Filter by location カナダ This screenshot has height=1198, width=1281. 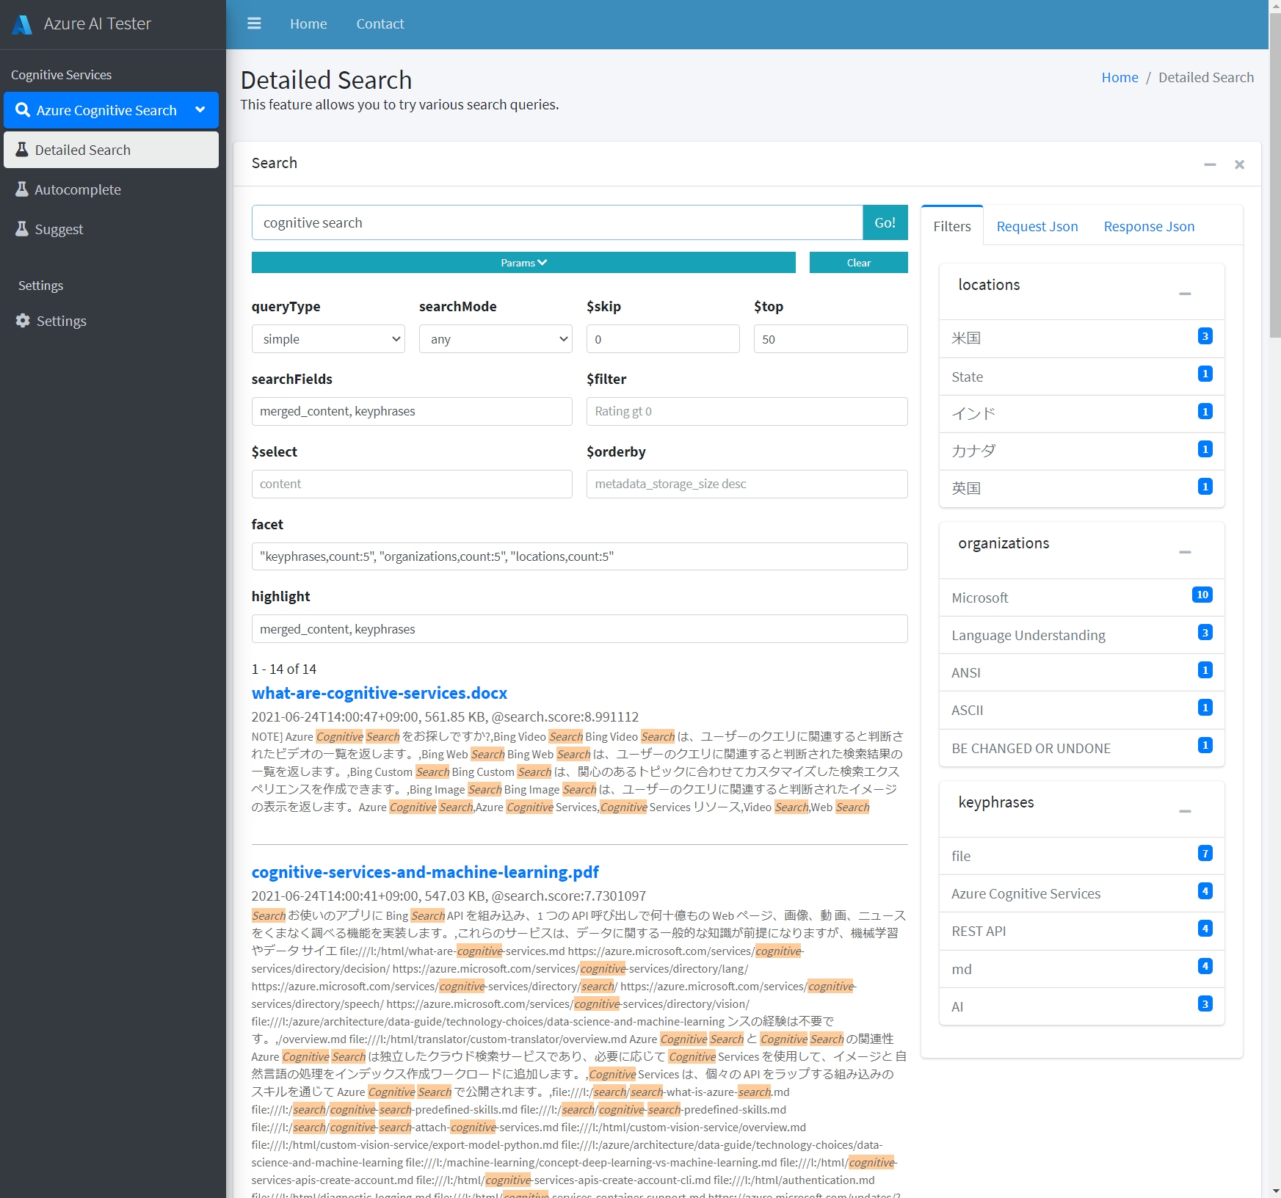(x=1082, y=451)
